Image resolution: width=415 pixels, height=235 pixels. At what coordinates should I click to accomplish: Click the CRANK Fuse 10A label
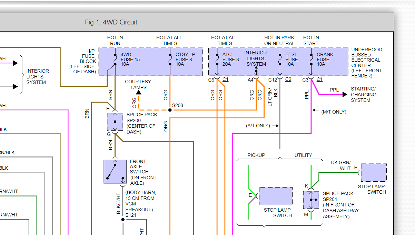click(325, 60)
